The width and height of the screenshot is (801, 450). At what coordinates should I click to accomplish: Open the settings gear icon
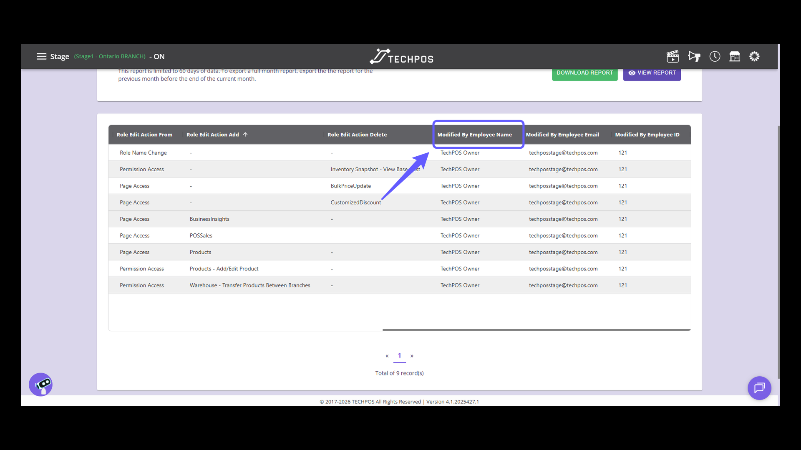click(754, 56)
